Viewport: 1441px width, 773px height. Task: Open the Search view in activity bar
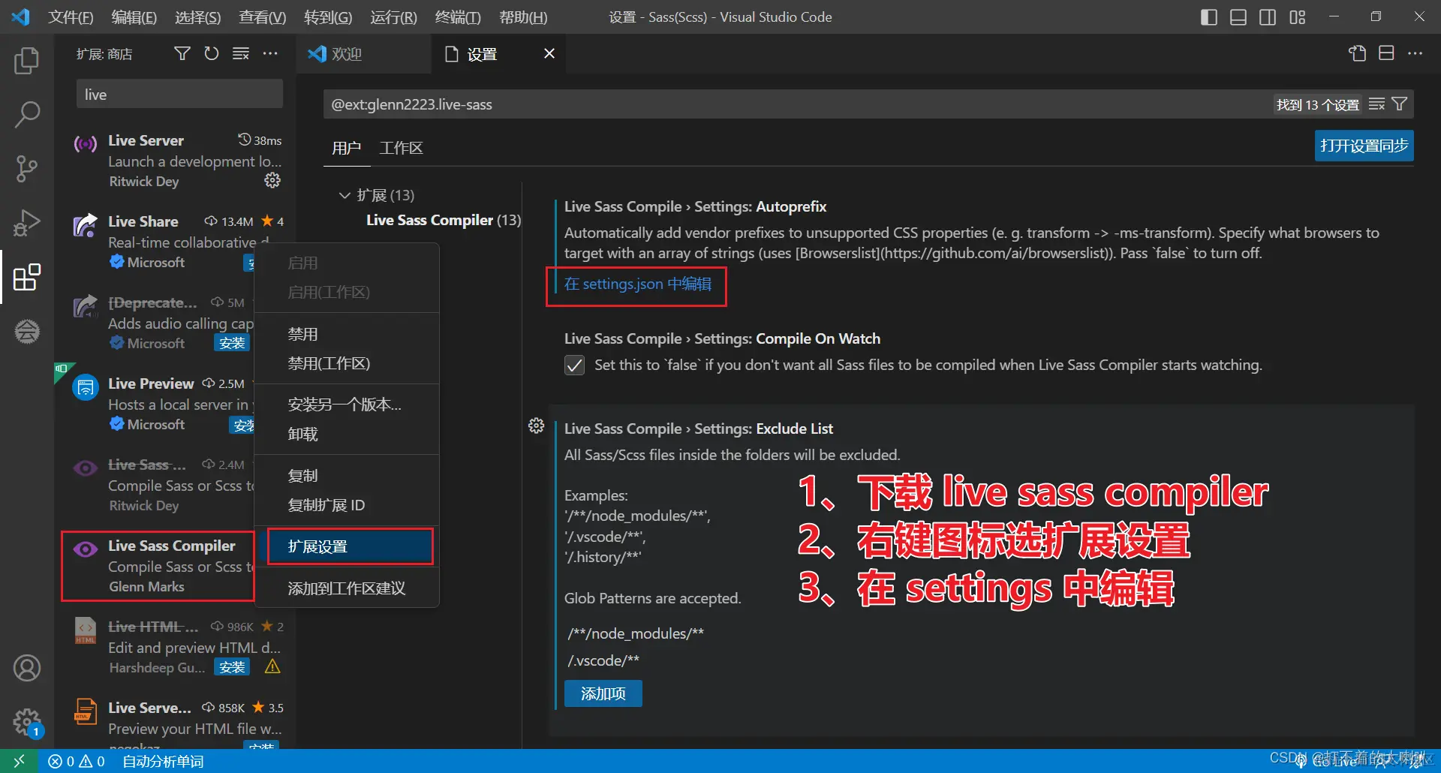tap(27, 114)
